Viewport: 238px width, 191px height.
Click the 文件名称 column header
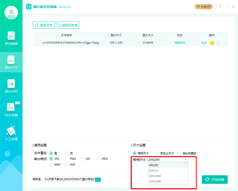(66, 35)
